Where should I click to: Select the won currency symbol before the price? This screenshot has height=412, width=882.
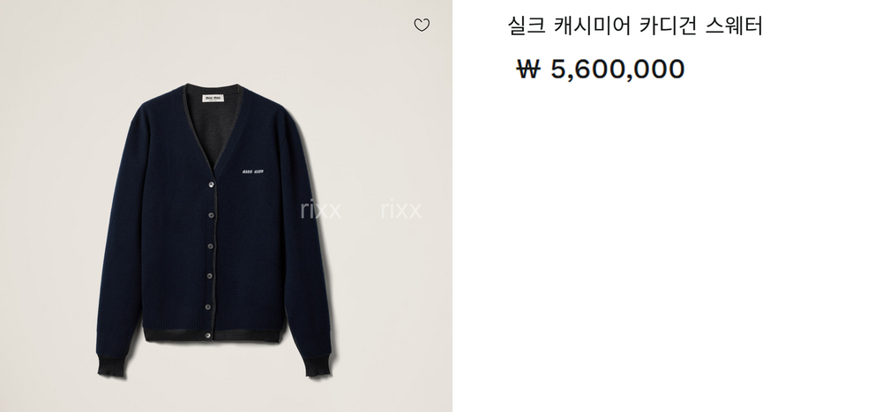(528, 69)
